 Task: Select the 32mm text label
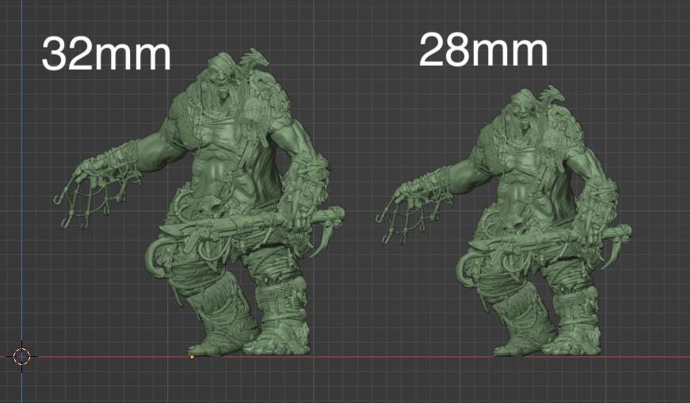pyautogui.click(x=105, y=55)
